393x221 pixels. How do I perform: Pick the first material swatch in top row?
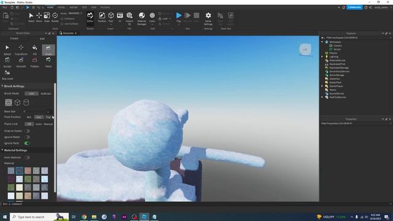click(x=11, y=171)
